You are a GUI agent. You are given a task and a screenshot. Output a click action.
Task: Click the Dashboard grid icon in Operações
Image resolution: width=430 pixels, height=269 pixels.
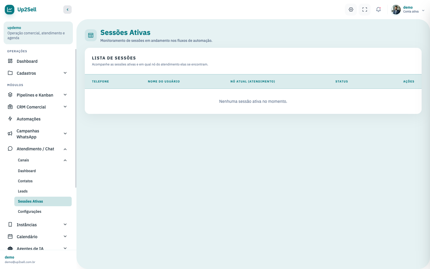pos(10,61)
